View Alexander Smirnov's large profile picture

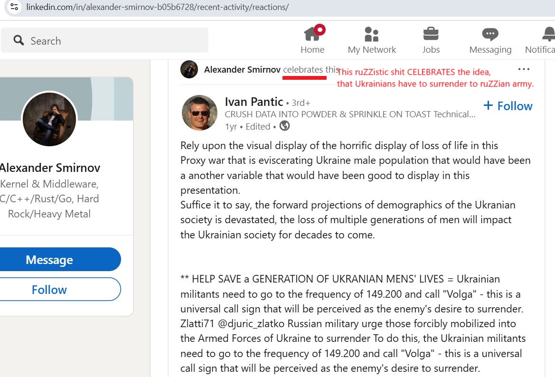pyautogui.click(x=49, y=120)
